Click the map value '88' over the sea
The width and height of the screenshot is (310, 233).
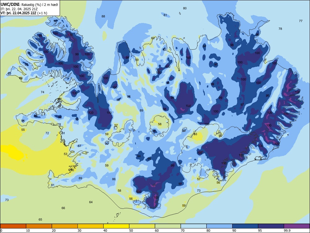pos(103,16)
